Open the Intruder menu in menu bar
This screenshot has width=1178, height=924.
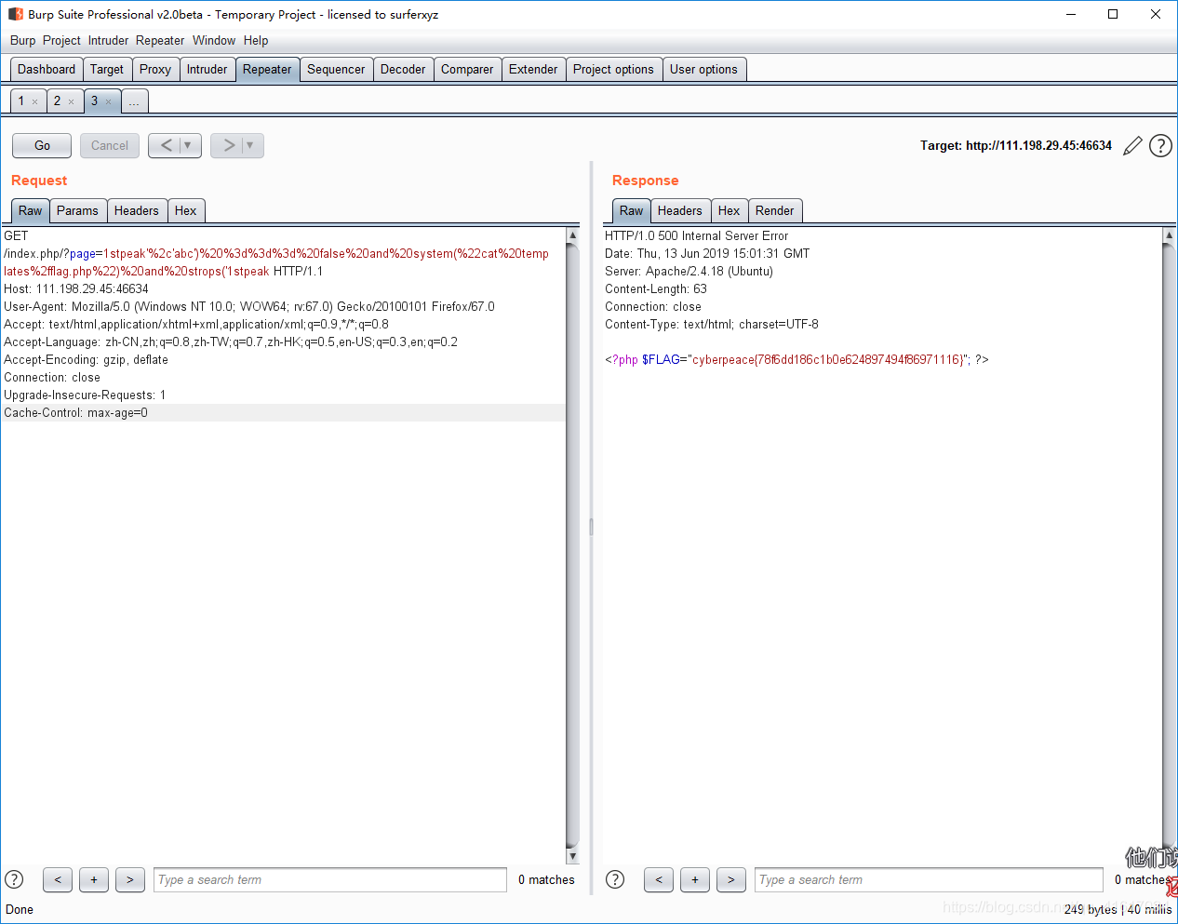pos(108,40)
